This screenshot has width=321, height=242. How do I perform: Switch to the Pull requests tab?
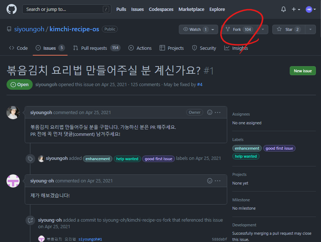[x=97, y=48]
